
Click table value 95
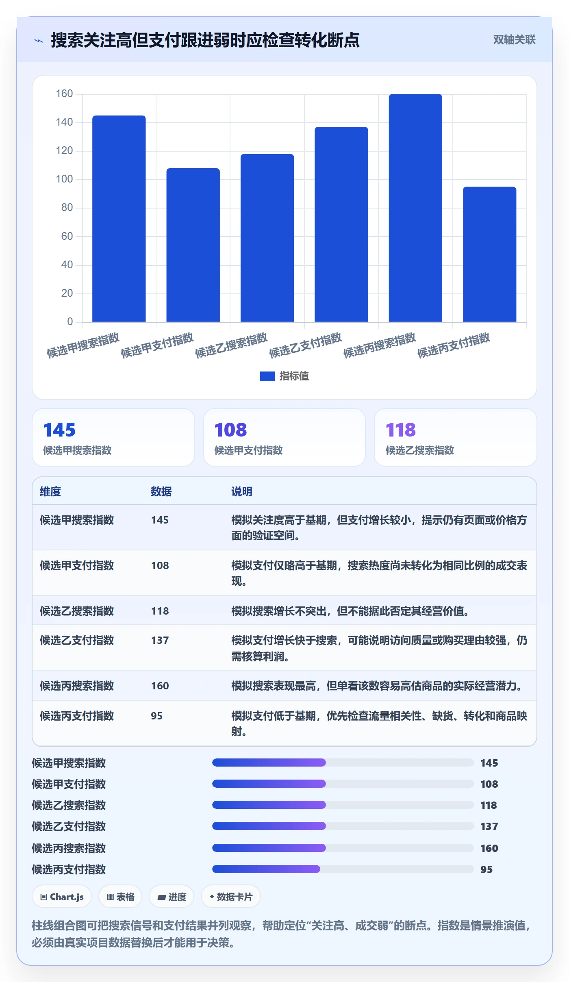point(157,716)
